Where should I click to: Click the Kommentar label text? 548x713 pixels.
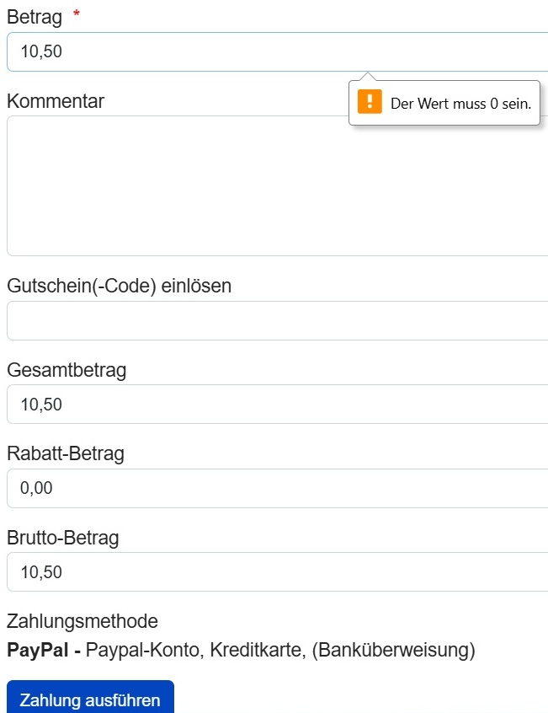pos(56,101)
